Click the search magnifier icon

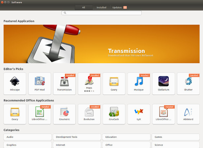(x=65, y=13)
